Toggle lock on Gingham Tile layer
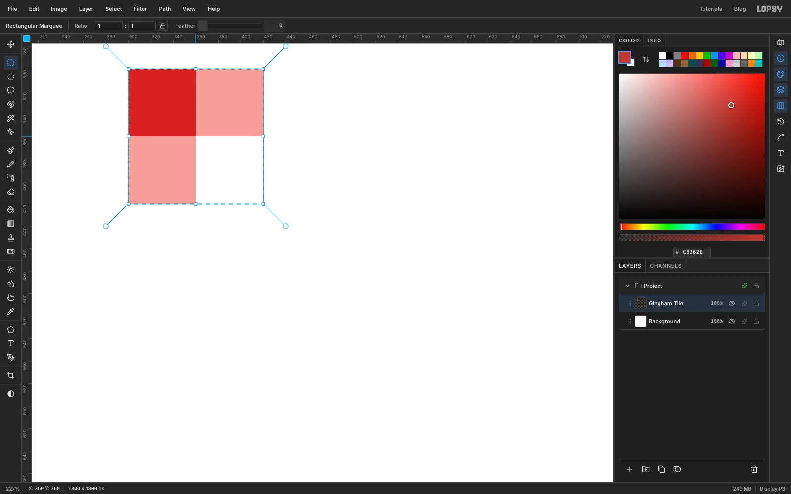The image size is (791, 494). (756, 303)
